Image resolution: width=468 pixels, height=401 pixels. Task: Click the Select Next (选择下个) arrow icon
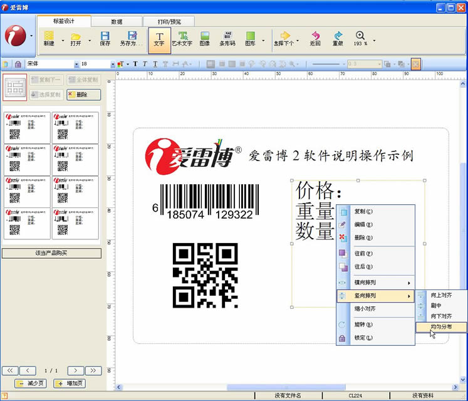pos(285,35)
